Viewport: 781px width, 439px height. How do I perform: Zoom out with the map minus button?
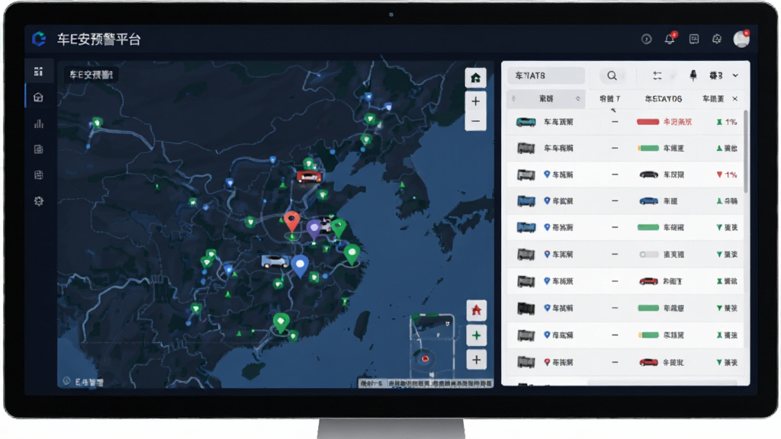pos(476,121)
